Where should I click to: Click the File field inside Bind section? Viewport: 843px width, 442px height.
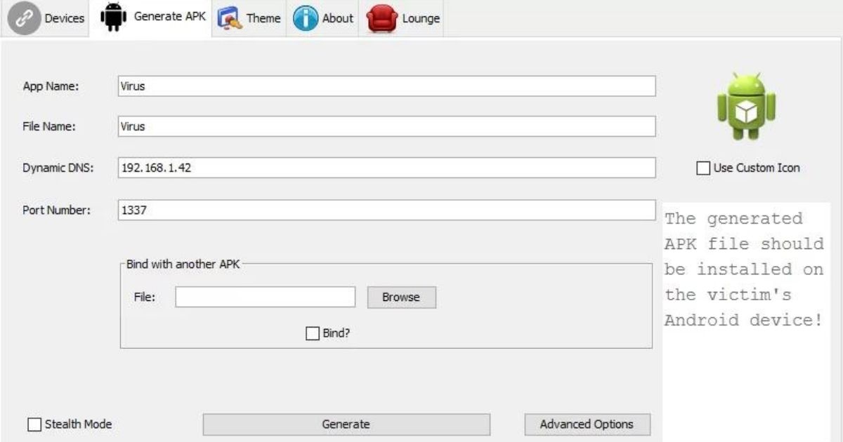coord(265,297)
